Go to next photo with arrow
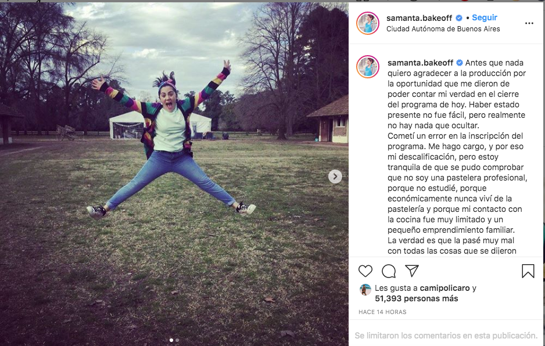 [335, 176]
